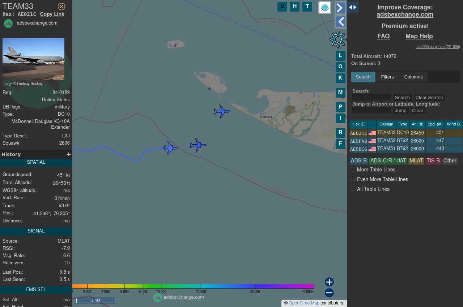Sort table by Callsign column
This screenshot has height=307, width=463.
click(x=386, y=124)
